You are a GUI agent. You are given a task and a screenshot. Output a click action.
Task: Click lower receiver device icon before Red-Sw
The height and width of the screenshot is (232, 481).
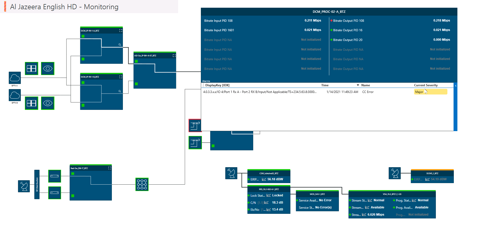(x=55, y=193)
